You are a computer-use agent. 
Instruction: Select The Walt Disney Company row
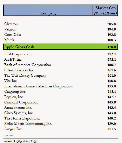click(x=60, y=76)
